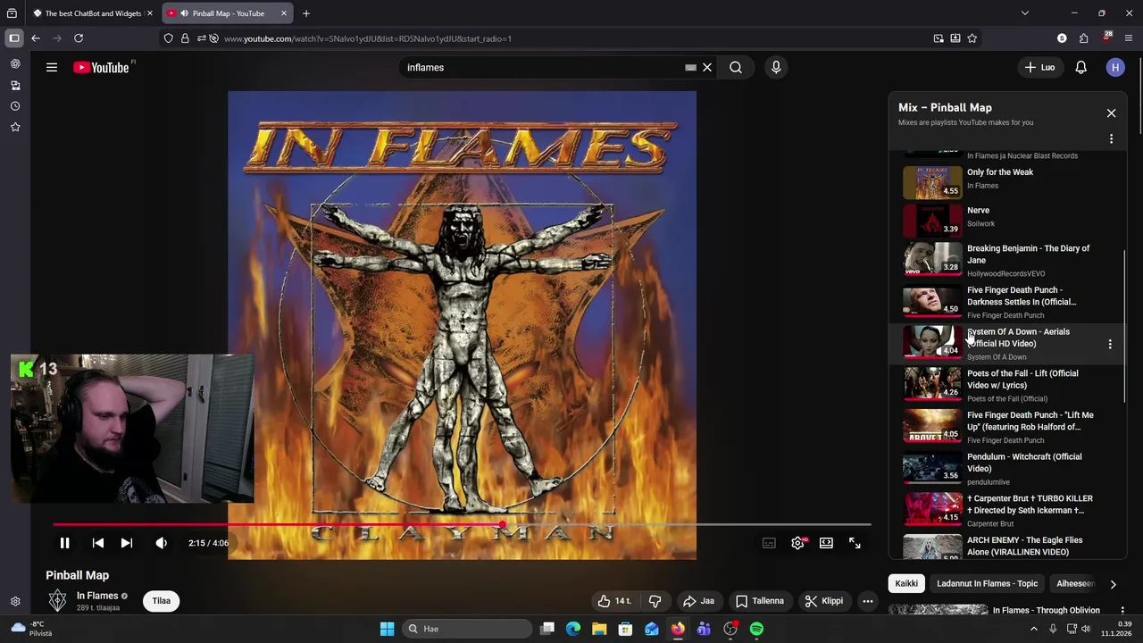
Task: Open Mix playlist more options menu
Action: pyautogui.click(x=1111, y=139)
